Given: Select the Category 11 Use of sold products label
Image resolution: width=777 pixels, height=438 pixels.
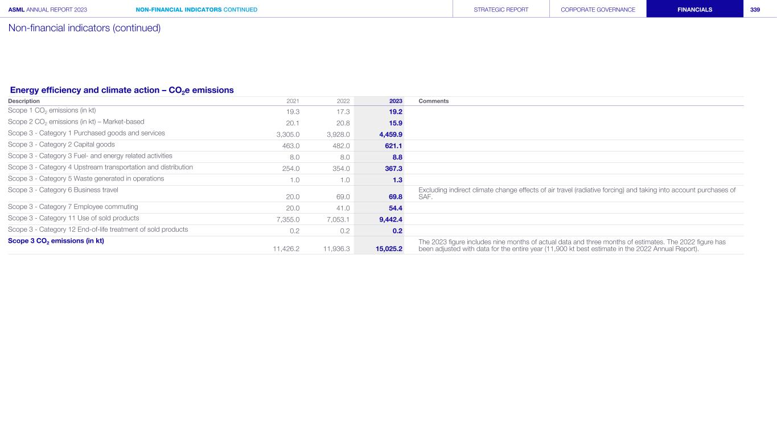Looking at the screenshot, I should (x=73, y=218).
